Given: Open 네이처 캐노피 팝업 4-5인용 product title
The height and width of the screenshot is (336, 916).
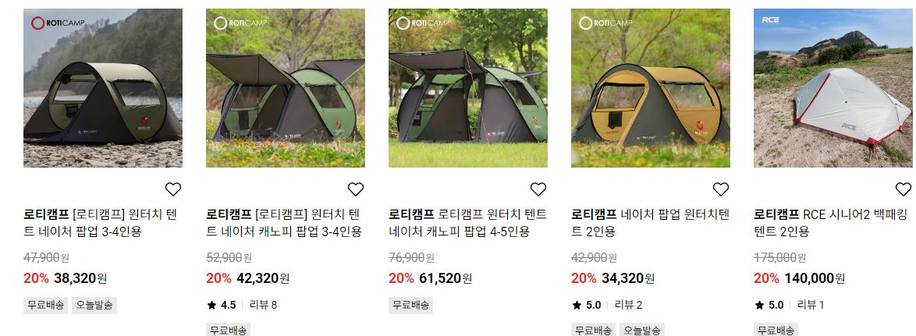Looking at the screenshot, I should (x=467, y=223).
